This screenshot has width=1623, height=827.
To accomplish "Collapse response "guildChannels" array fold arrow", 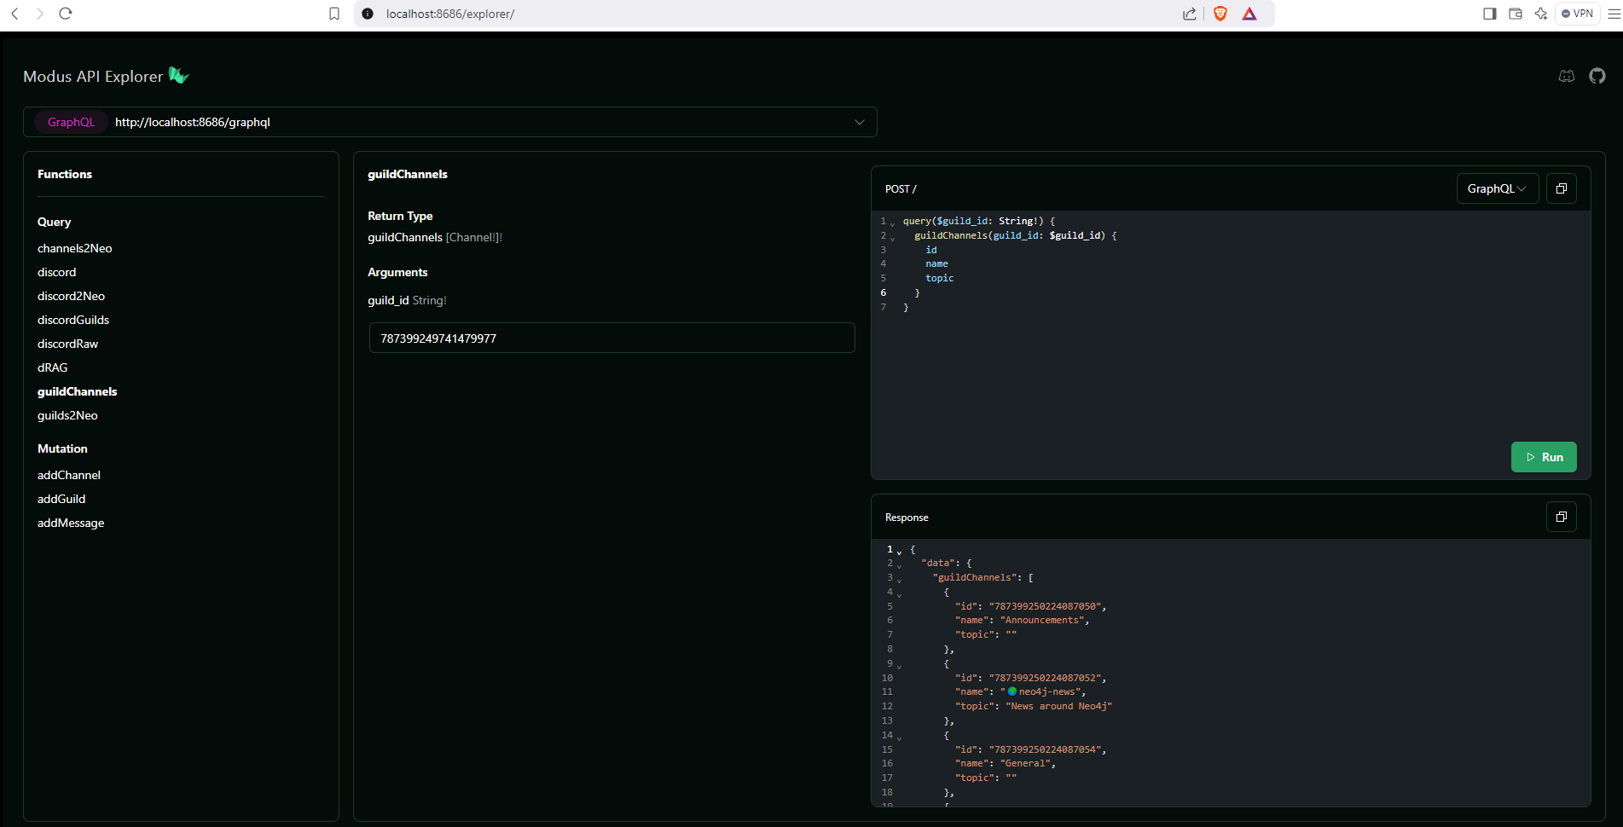I will tap(899, 580).
